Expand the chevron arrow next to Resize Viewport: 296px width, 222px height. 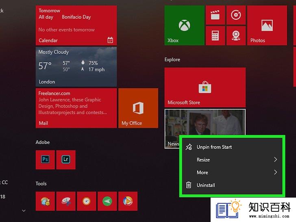point(276,160)
